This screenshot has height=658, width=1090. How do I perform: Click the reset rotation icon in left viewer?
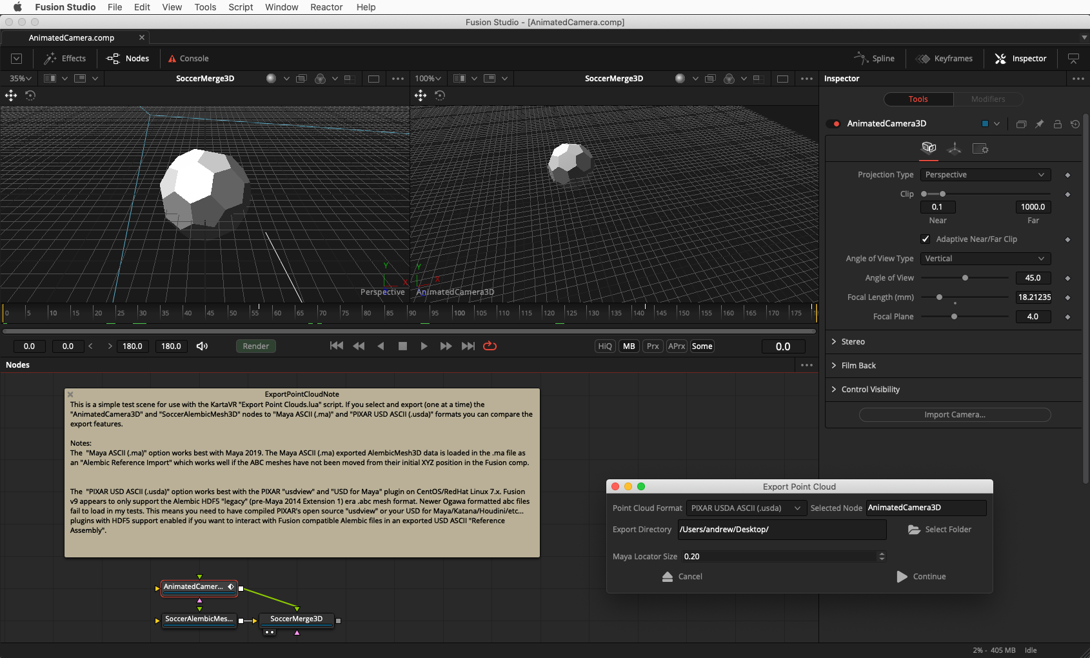point(30,95)
